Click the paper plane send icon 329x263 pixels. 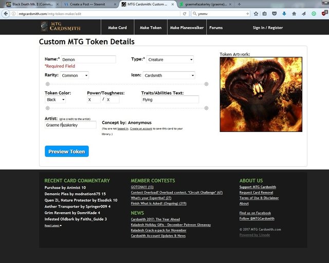tap(304, 14)
